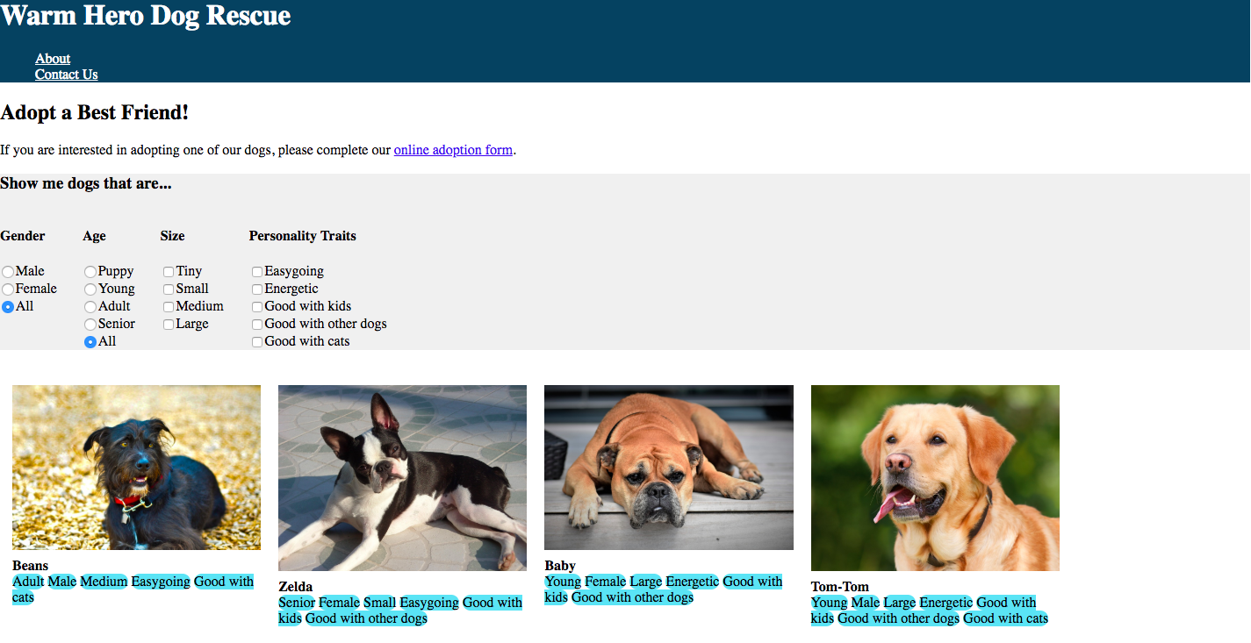Open the About link in header
The image size is (1251, 643).
pos(53,59)
